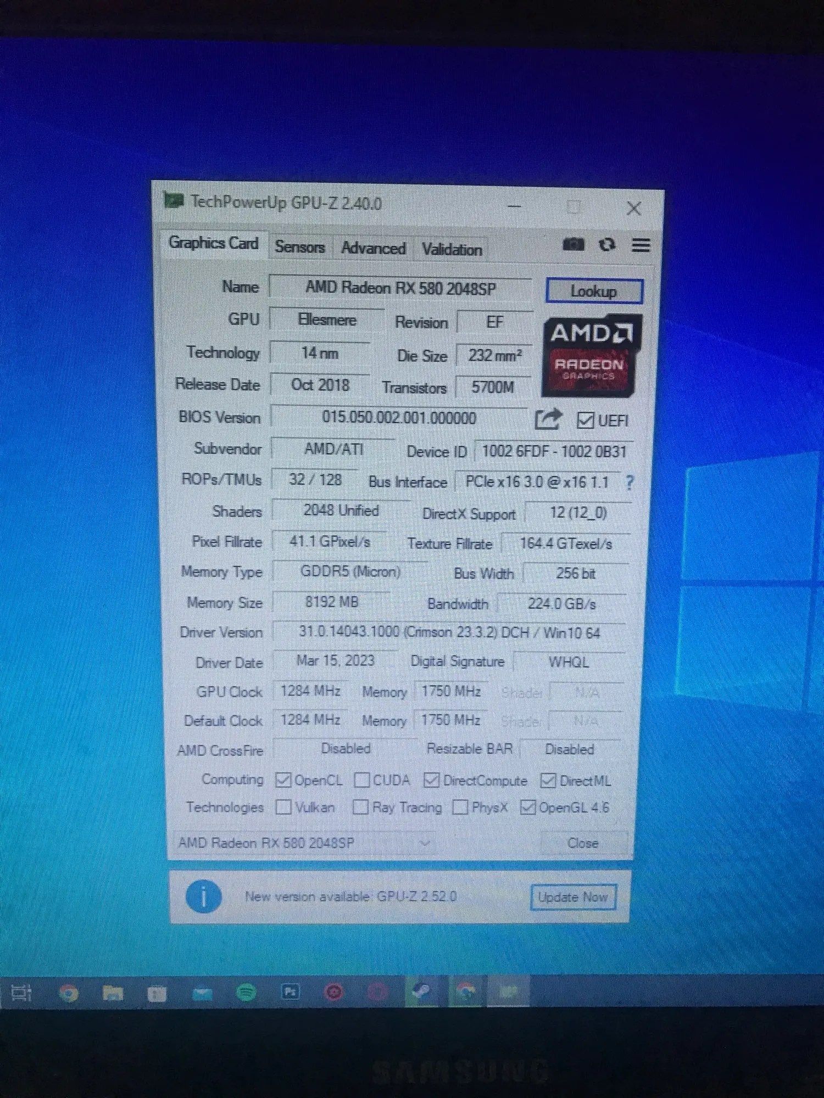Open the GPU-Z hamburger menu
The width and height of the screenshot is (824, 1098).
[641, 245]
